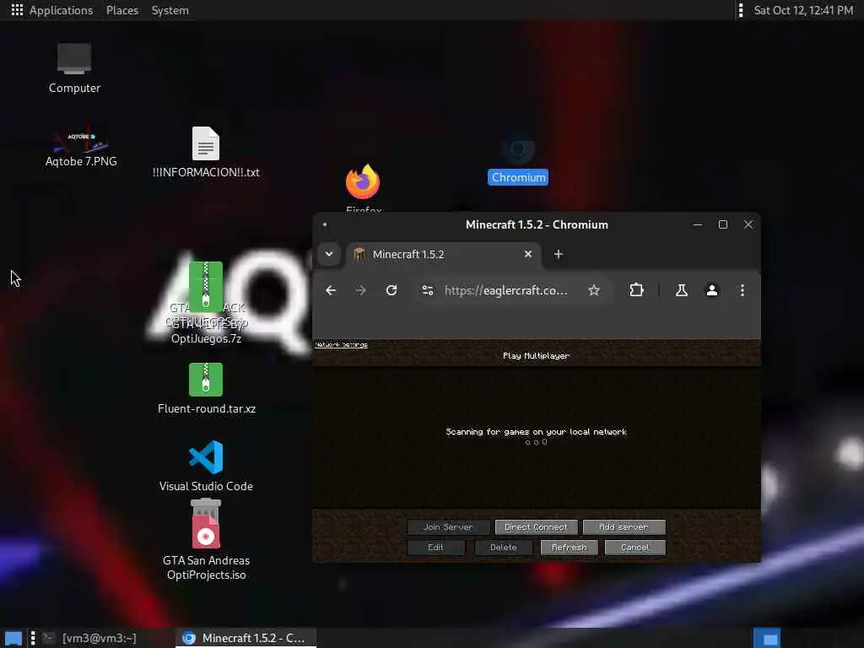The image size is (864, 648).
Task: Go back in the Chromium browser
Action: pyautogui.click(x=331, y=290)
